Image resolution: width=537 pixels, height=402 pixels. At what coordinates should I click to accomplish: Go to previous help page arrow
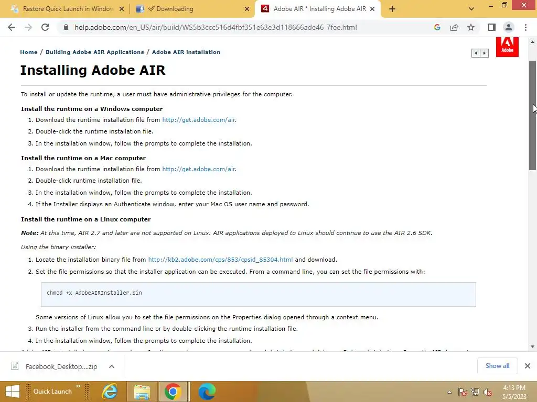[476, 53]
